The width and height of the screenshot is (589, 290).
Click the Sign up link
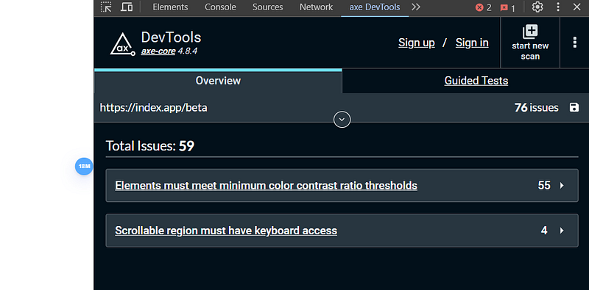[x=417, y=43]
